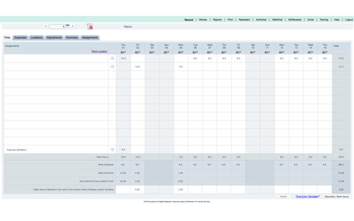Open the Record menu item
Viewport: 354px width, 221px height.
pos(189,20)
